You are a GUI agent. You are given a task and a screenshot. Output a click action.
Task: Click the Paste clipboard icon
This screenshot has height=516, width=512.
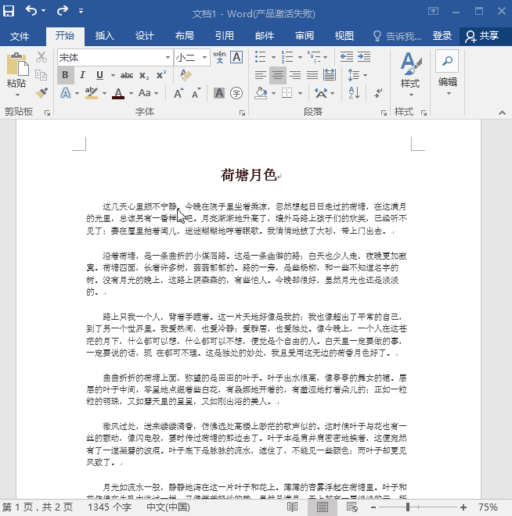[16, 64]
